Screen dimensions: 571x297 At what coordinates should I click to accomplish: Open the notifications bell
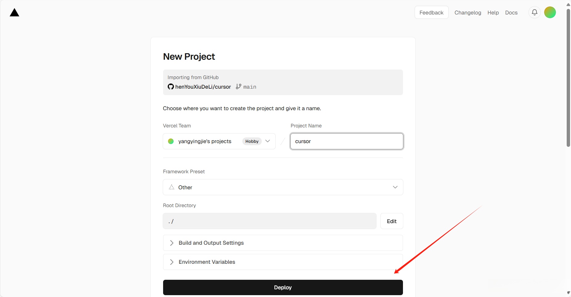point(535,12)
